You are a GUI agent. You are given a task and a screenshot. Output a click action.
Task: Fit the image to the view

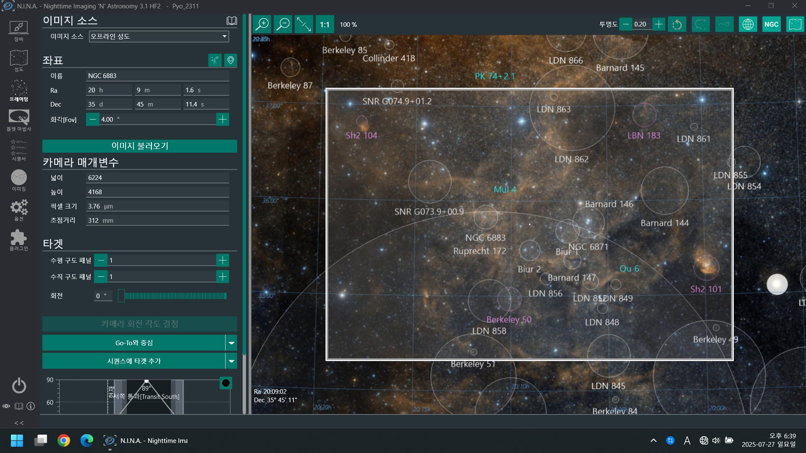tap(304, 24)
